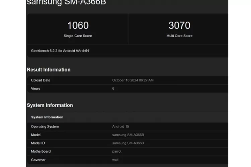Click the Result Information heading
This screenshot has width=251, height=167.
point(49,70)
